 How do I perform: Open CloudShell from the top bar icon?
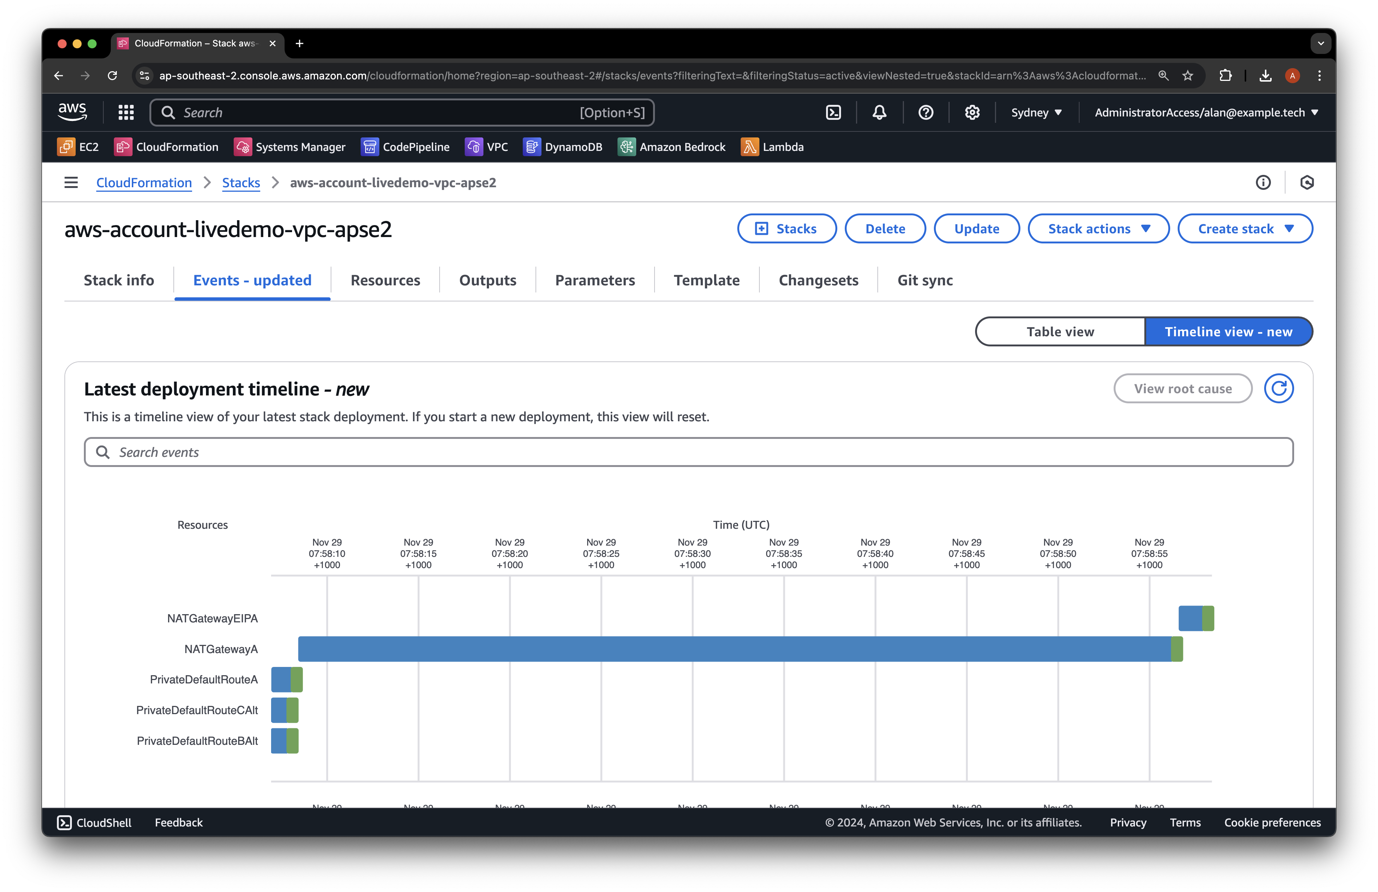click(832, 112)
